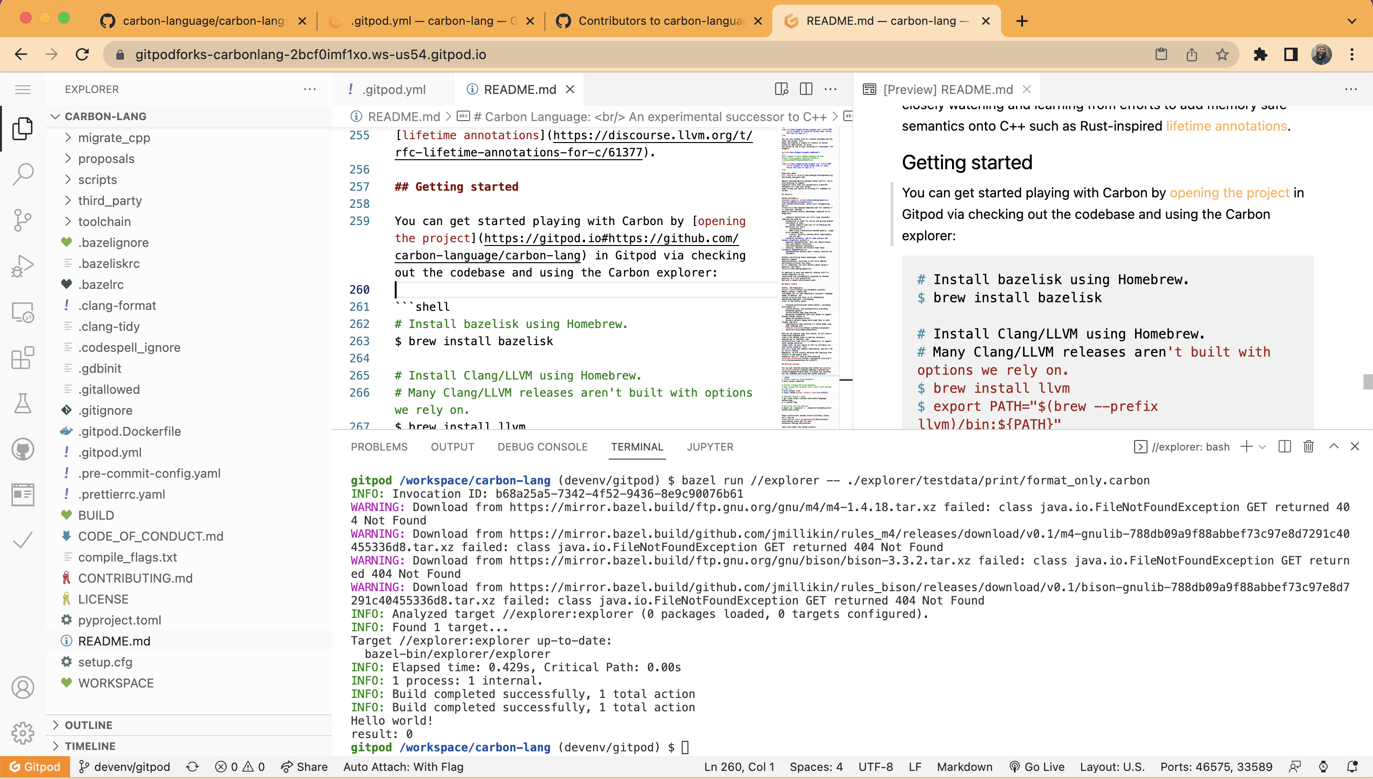Open the Run and Debug view
The height and width of the screenshot is (779, 1373).
tap(22, 266)
